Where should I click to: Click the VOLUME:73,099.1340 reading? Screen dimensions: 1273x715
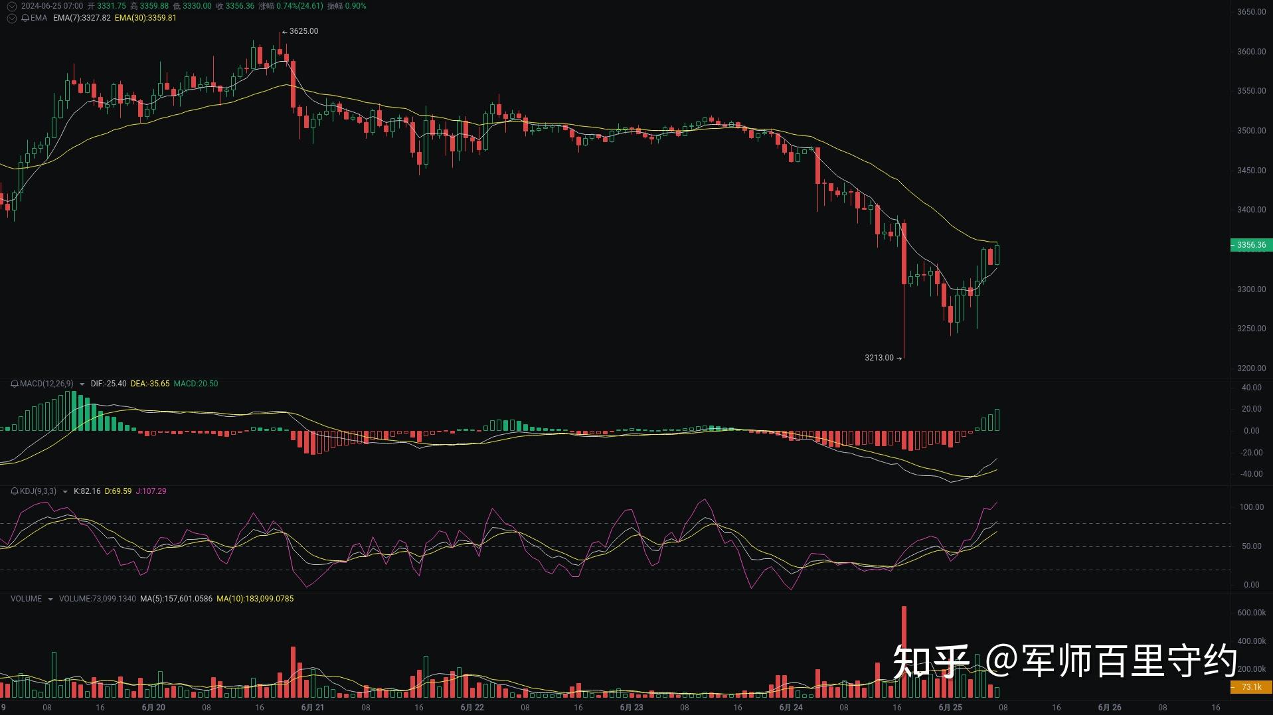[x=98, y=599]
